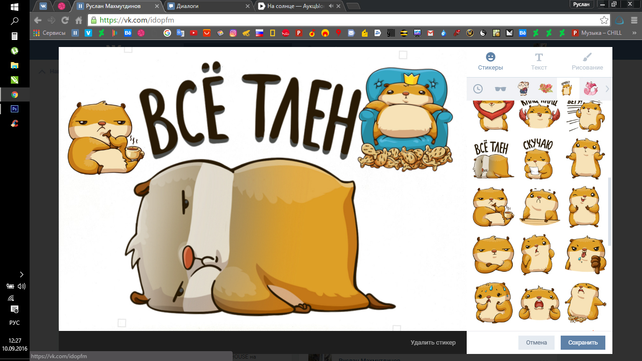The height and width of the screenshot is (361, 642).
Task: Go back in browser history
Action: click(x=38, y=20)
